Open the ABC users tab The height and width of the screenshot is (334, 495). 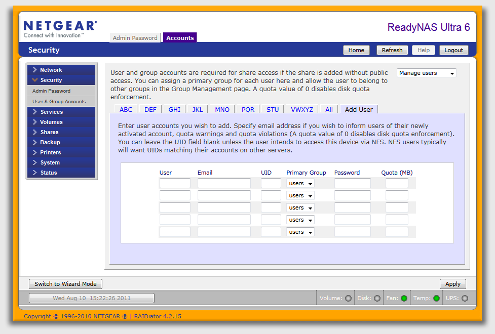(126, 109)
